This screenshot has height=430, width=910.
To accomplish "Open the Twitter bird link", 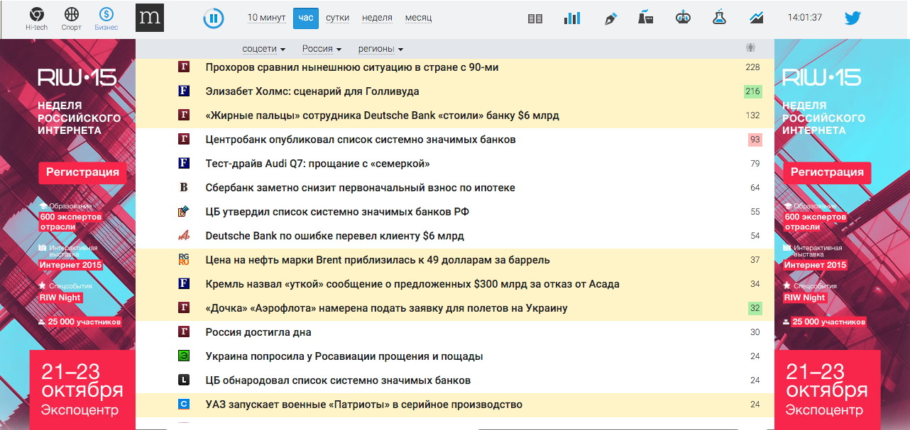I will point(853,18).
